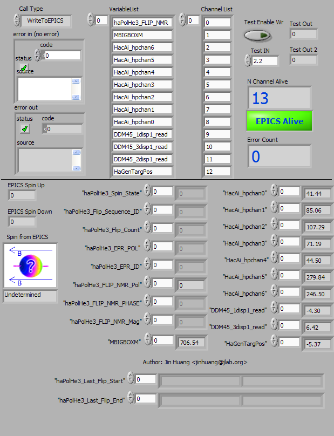Screen dimensions: 334x436
Task: Click the EPICS Alive indicator
Action: (x=279, y=121)
